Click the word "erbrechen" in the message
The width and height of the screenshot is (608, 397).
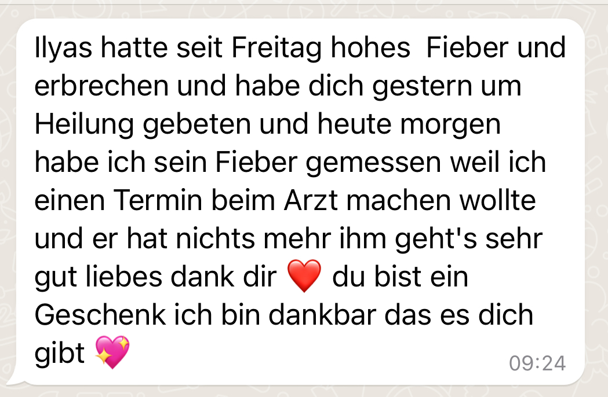[x=101, y=86]
